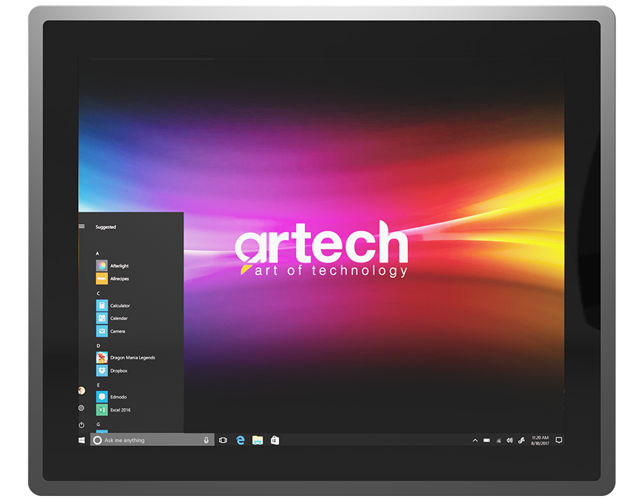This screenshot has width=644, height=501.
Task: Open Settings via the gear button
Action: (x=82, y=408)
